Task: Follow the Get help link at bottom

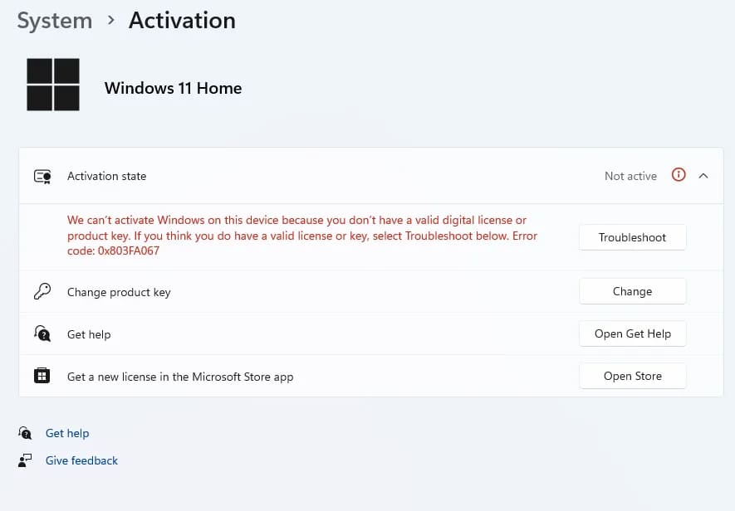Action: point(67,433)
